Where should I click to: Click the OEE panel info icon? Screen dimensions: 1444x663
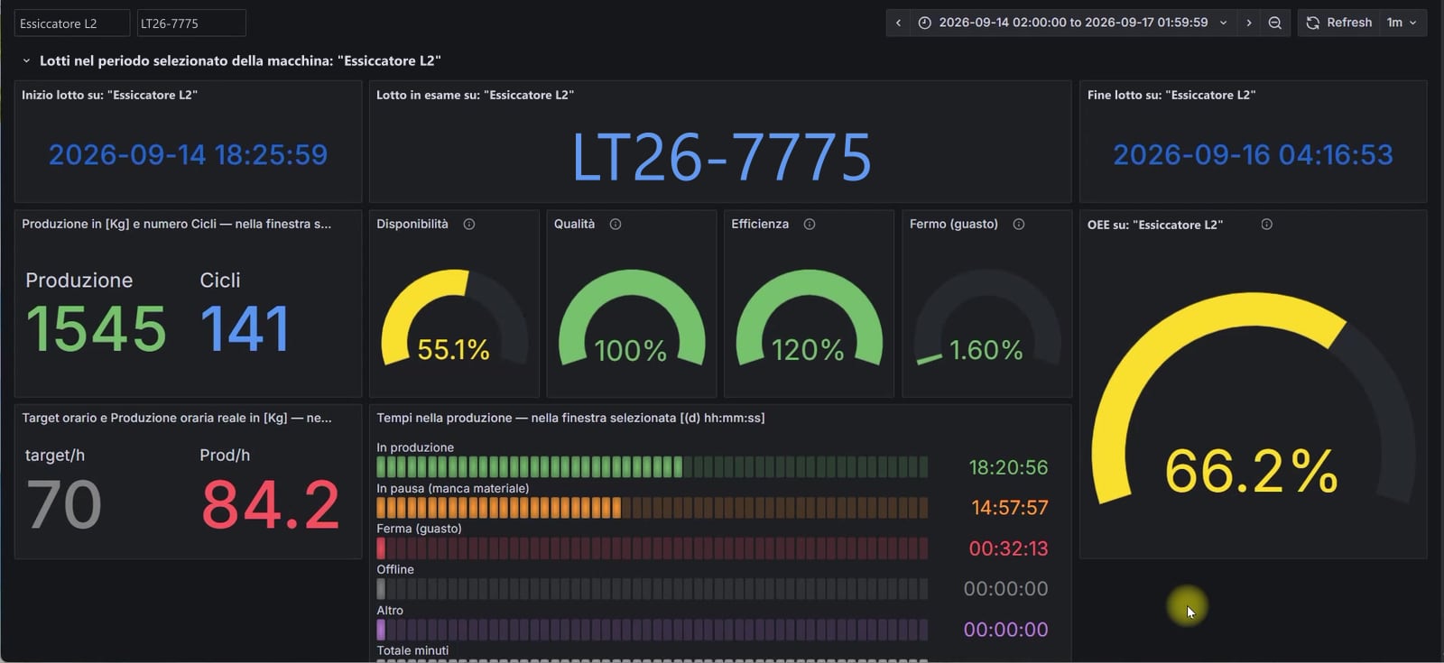(1267, 224)
